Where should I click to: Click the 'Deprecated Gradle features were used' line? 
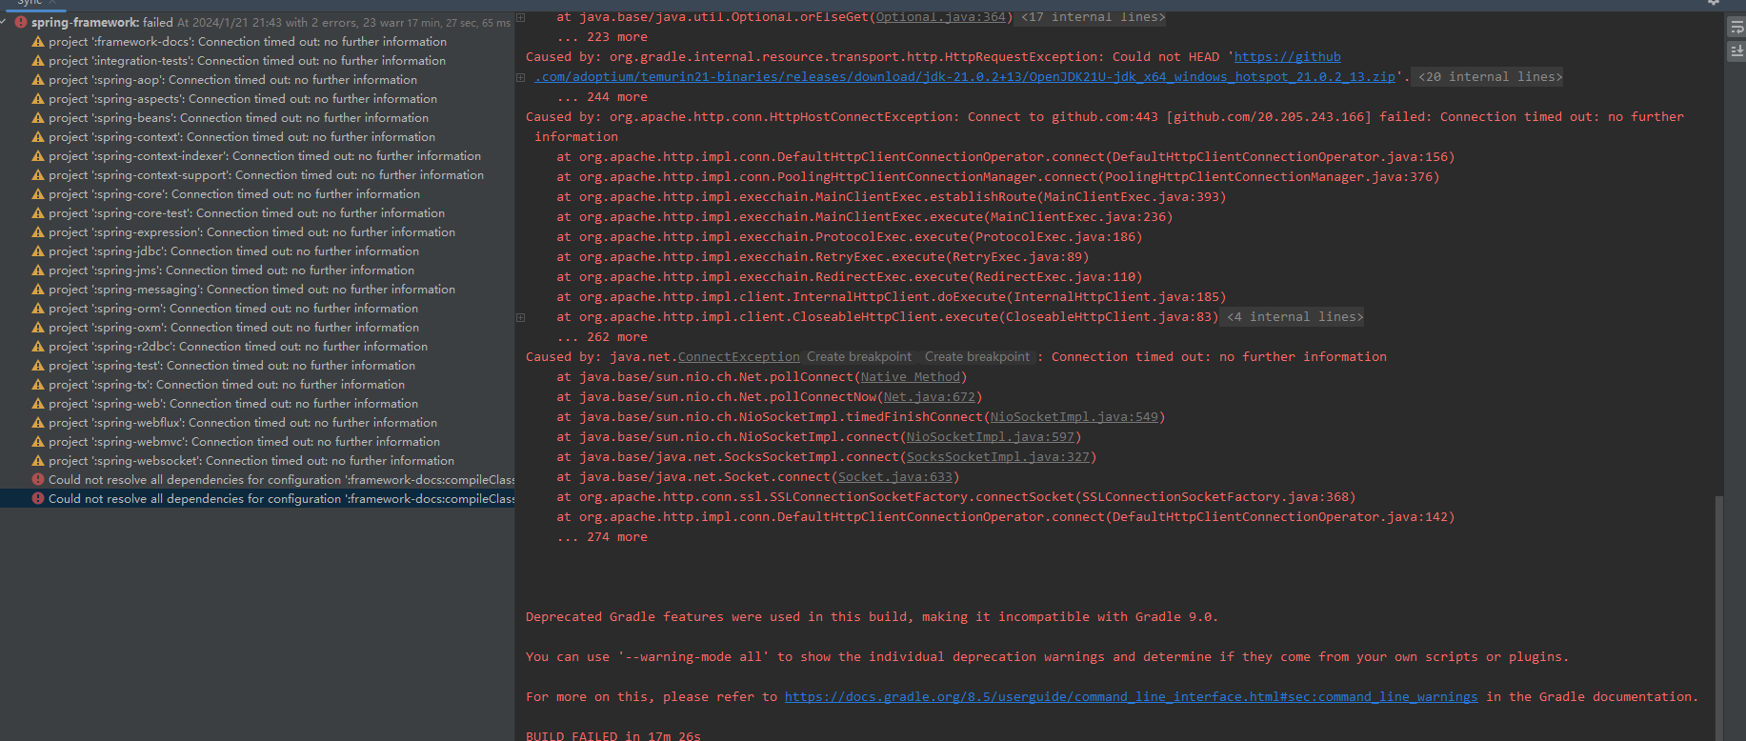(872, 617)
